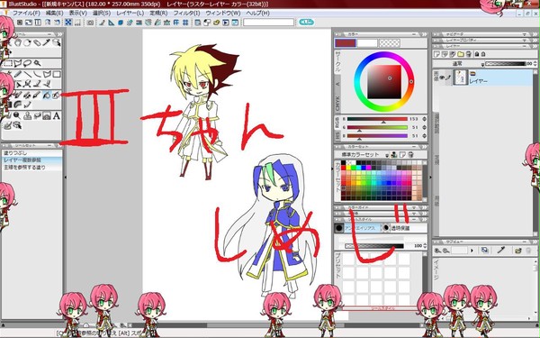This screenshot has height=338, width=540.
Task: Toggle the レイヤー layer eye visibility
Action: [442, 78]
